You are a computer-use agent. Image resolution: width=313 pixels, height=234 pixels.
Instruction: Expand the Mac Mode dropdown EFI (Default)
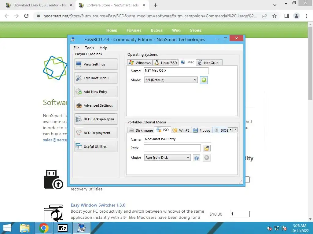171,80
